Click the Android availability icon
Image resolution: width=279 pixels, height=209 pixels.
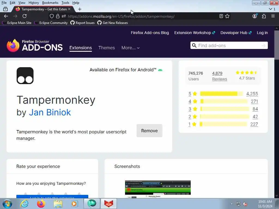click(160, 70)
